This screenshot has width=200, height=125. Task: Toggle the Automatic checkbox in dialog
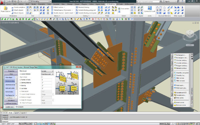coord(16,107)
